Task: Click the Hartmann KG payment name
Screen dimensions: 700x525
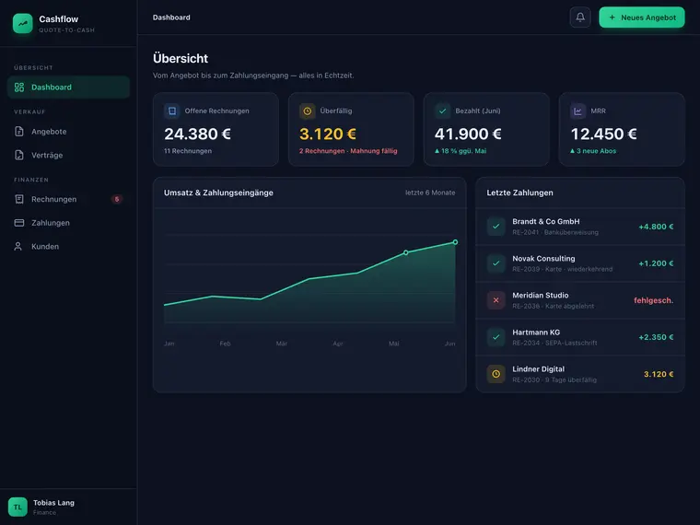Action: click(x=536, y=332)
